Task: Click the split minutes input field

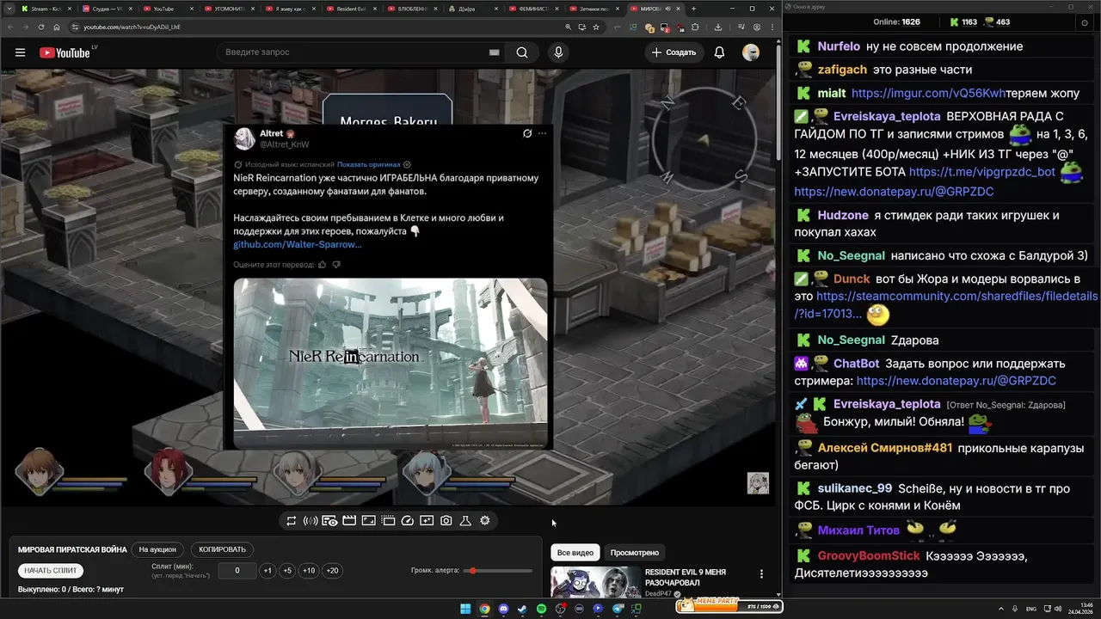Action: click(237, 571)
